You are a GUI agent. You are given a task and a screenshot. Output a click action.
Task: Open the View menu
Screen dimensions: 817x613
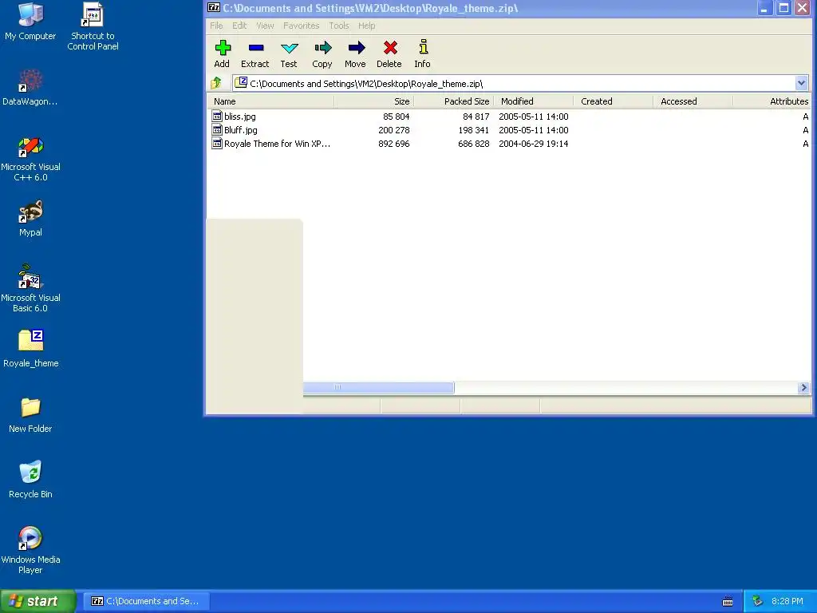(x=265, y=26)
